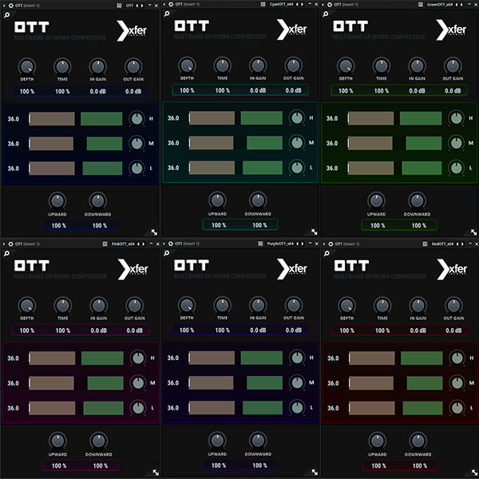Expand the title bar menu arrow of the RedOTT_x64 window
479x479 pixels.
(x=324, y=243)
